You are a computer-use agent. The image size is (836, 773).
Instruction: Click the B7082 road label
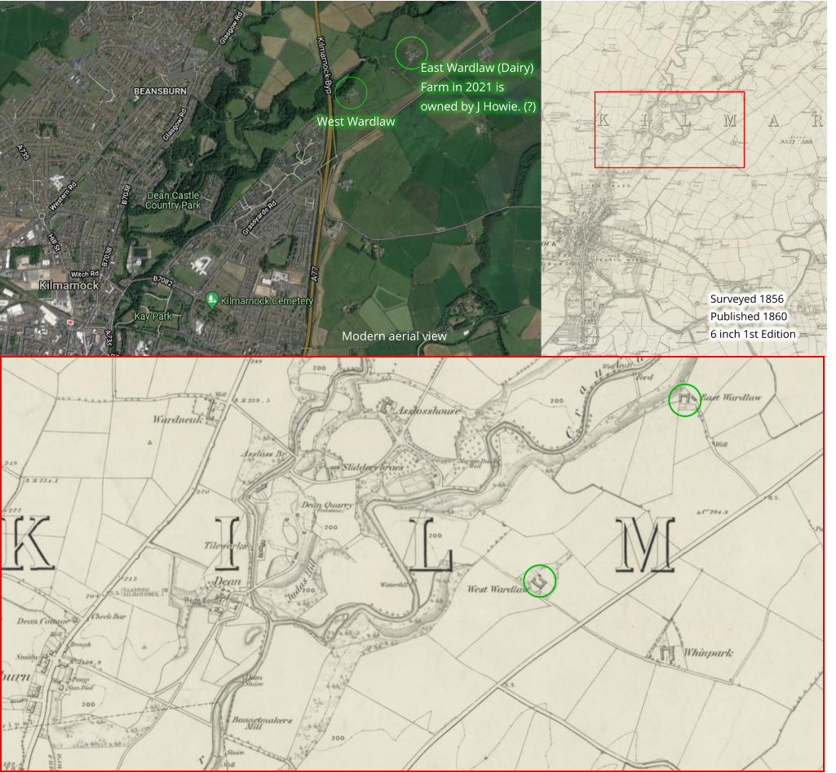click(163, 281)
